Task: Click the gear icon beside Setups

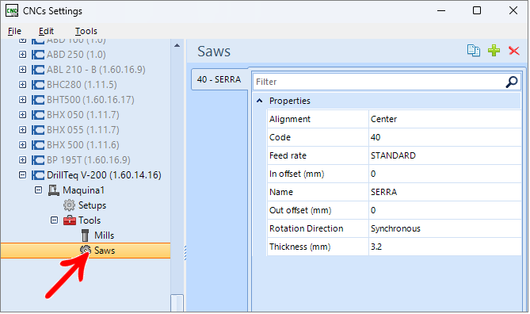Action: click(x=69, y=205)
